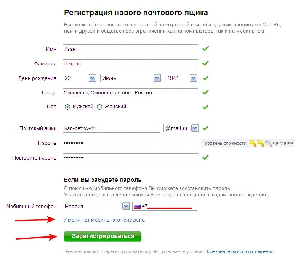Open the birth year dropdown showing 1941

(181, 78)
